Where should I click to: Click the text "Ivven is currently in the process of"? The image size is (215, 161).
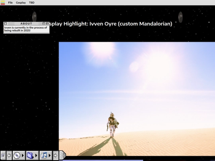pyautogui.click(x=25, y=27)
